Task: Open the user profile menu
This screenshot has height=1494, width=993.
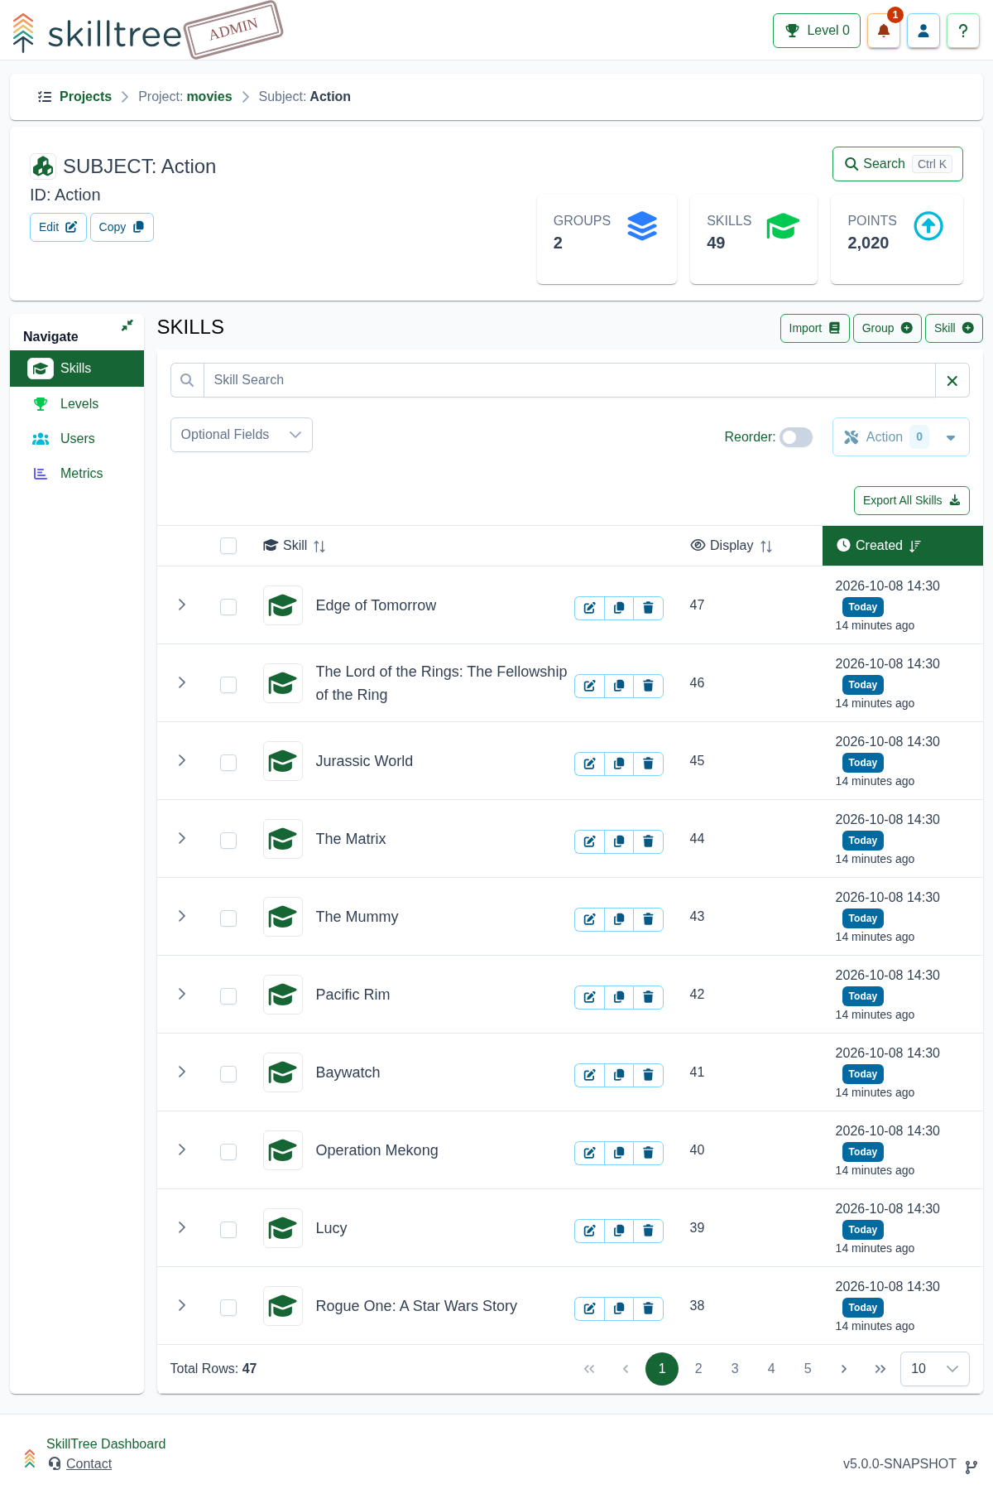Action: click(x=923, y=31)
